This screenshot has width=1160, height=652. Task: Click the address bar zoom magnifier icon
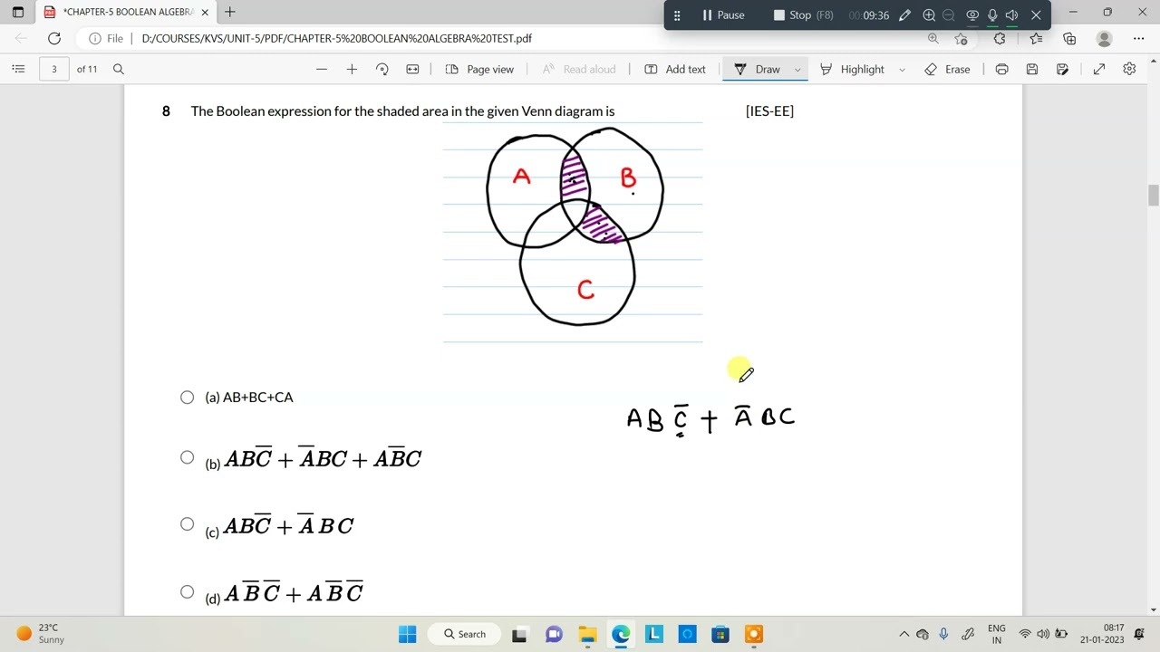coord(933,38)
